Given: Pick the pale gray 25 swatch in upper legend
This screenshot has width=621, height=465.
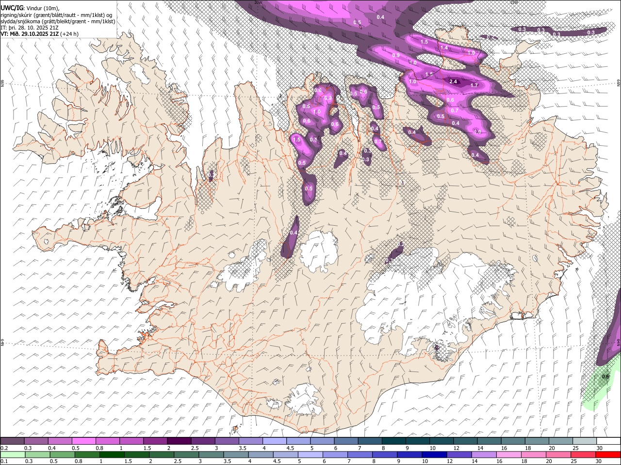Looking at the screenshot, I should pyautogui.click(x=585, y=441).
